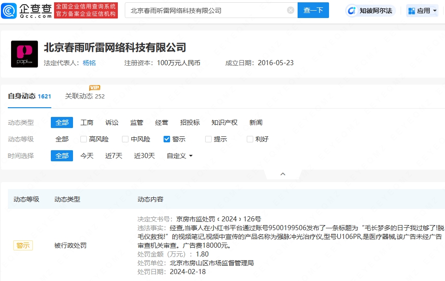
Task: Click the 动态类型 column header
Action: point(67,199)
